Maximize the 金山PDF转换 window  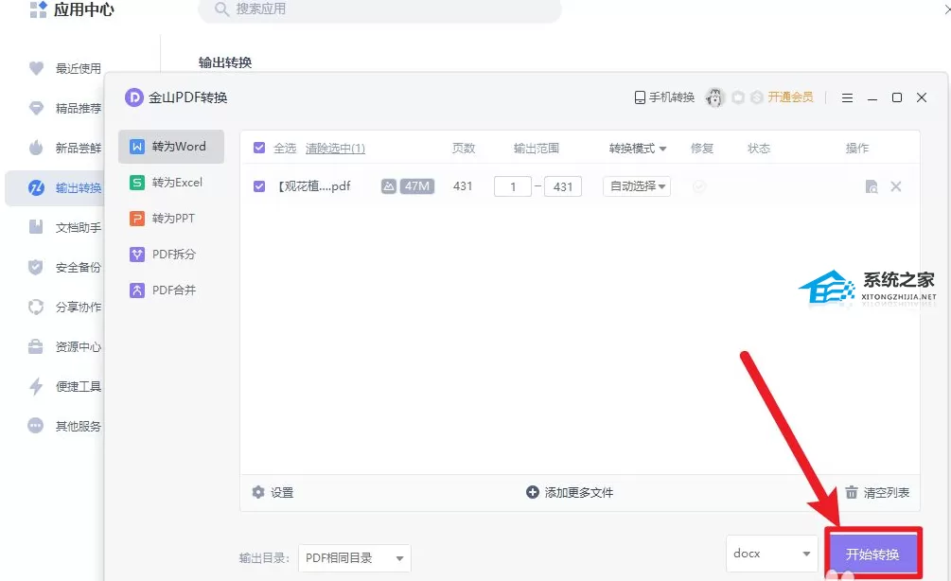click(x=897, y=97)
